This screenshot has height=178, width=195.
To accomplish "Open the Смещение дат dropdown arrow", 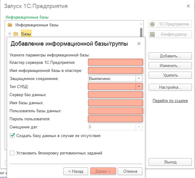I will tap(139, 127).
